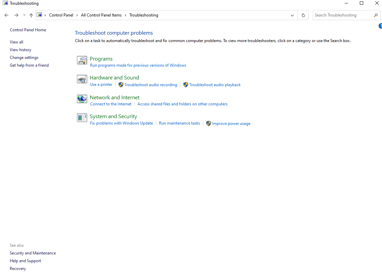The image size is (382, 276).
Task: Click shield icon beside Improve power usage
Action: point(209,124)
